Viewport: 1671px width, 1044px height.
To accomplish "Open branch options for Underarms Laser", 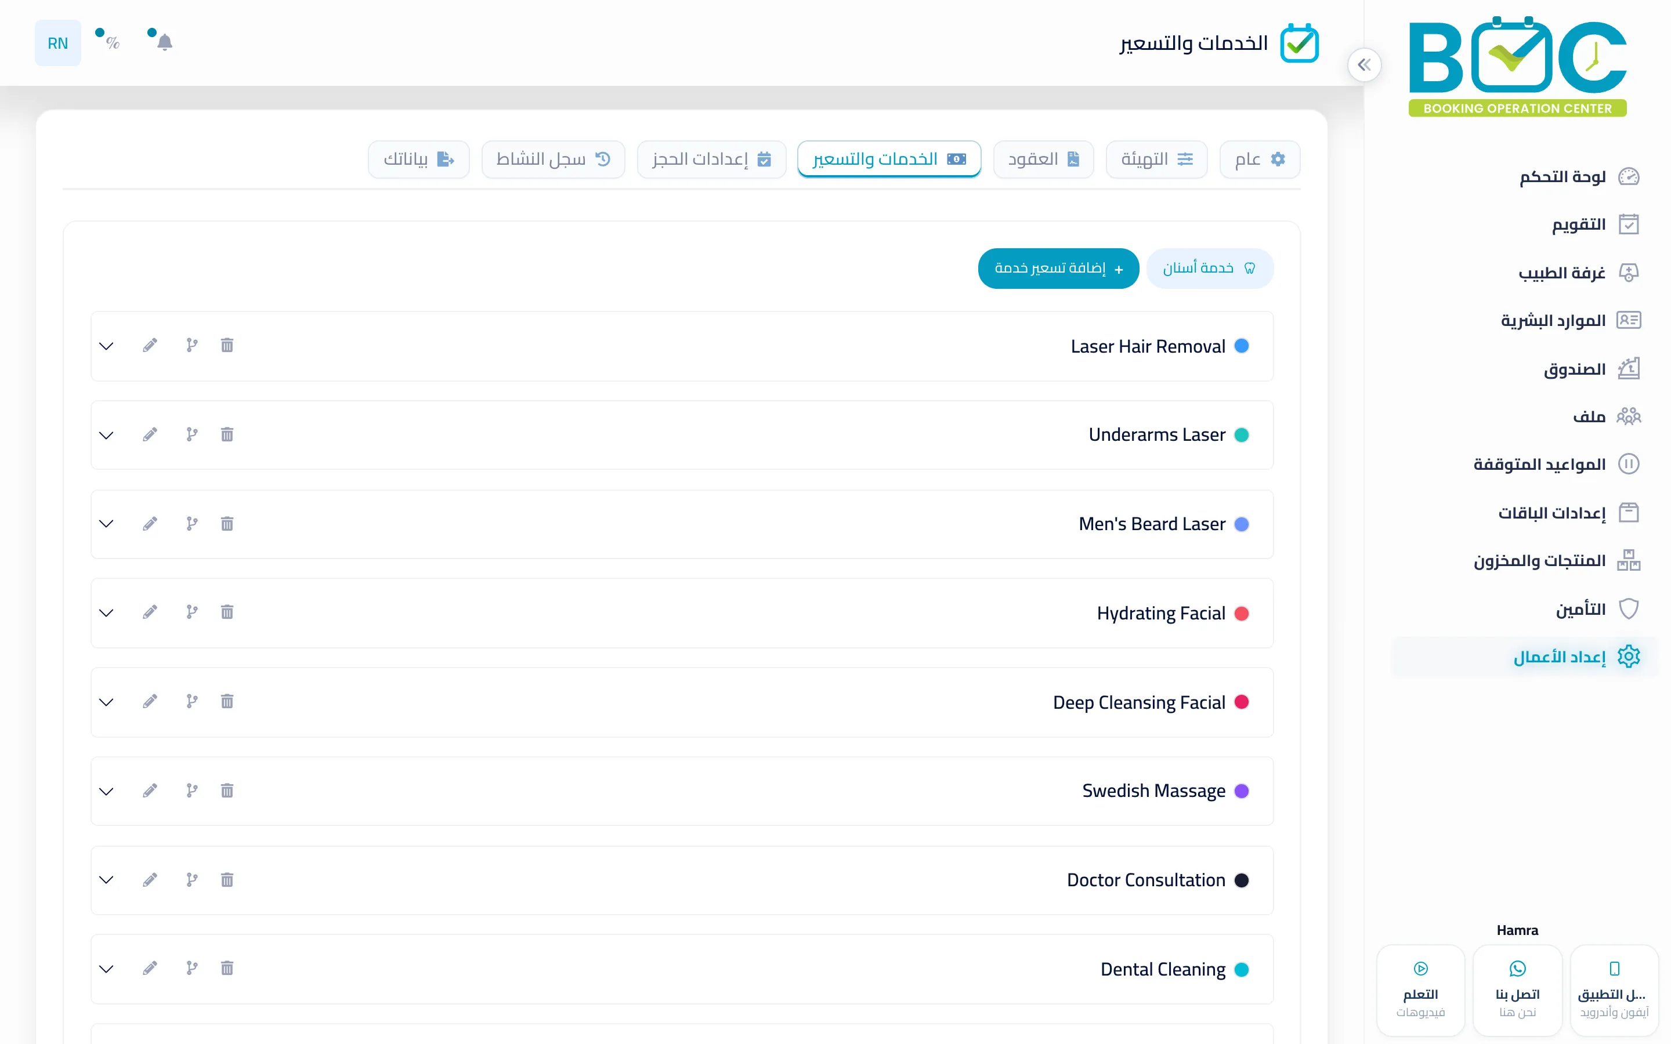I will click(x=192, y=434).
